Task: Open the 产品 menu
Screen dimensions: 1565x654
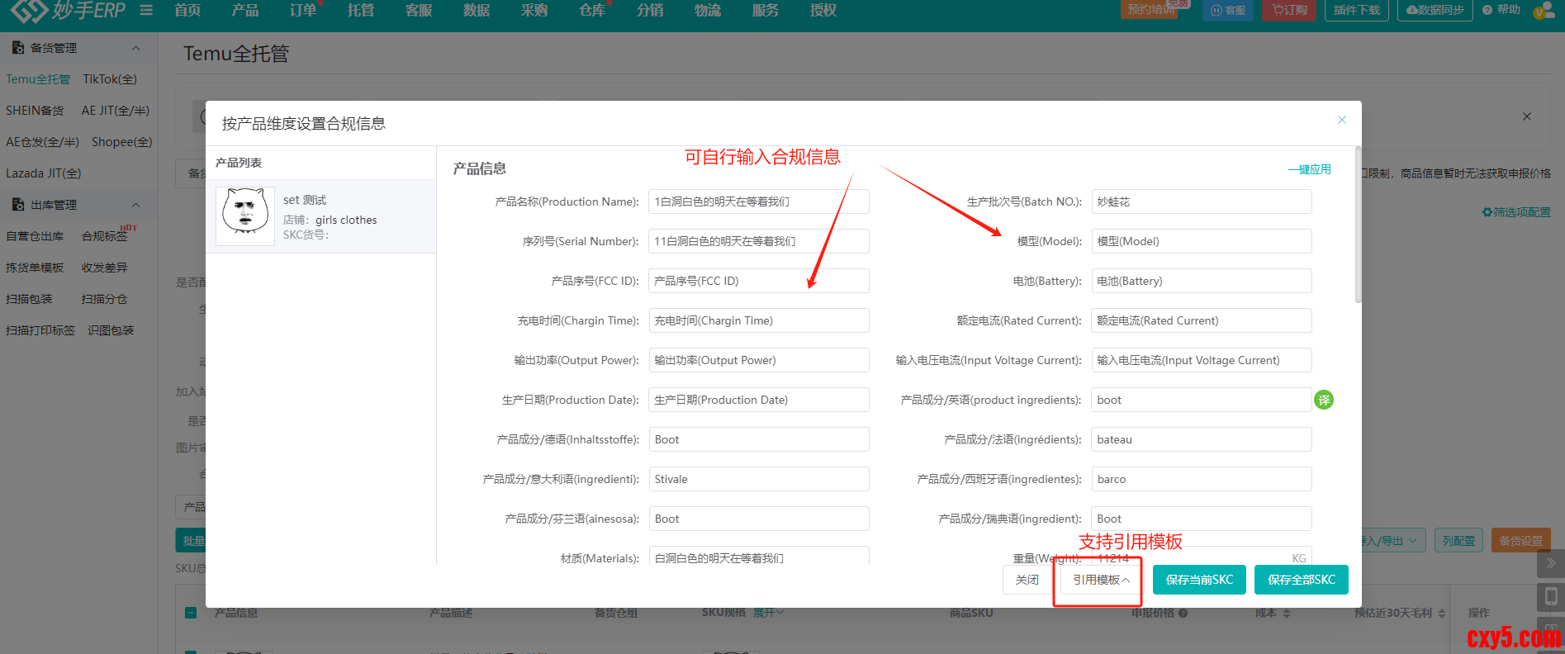Action: [245, 10]
